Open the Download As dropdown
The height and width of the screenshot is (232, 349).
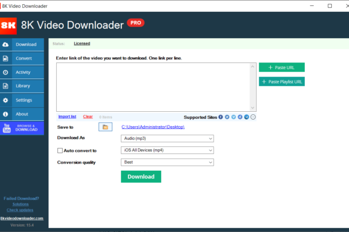pyautogui.click(x=168, y=139)
